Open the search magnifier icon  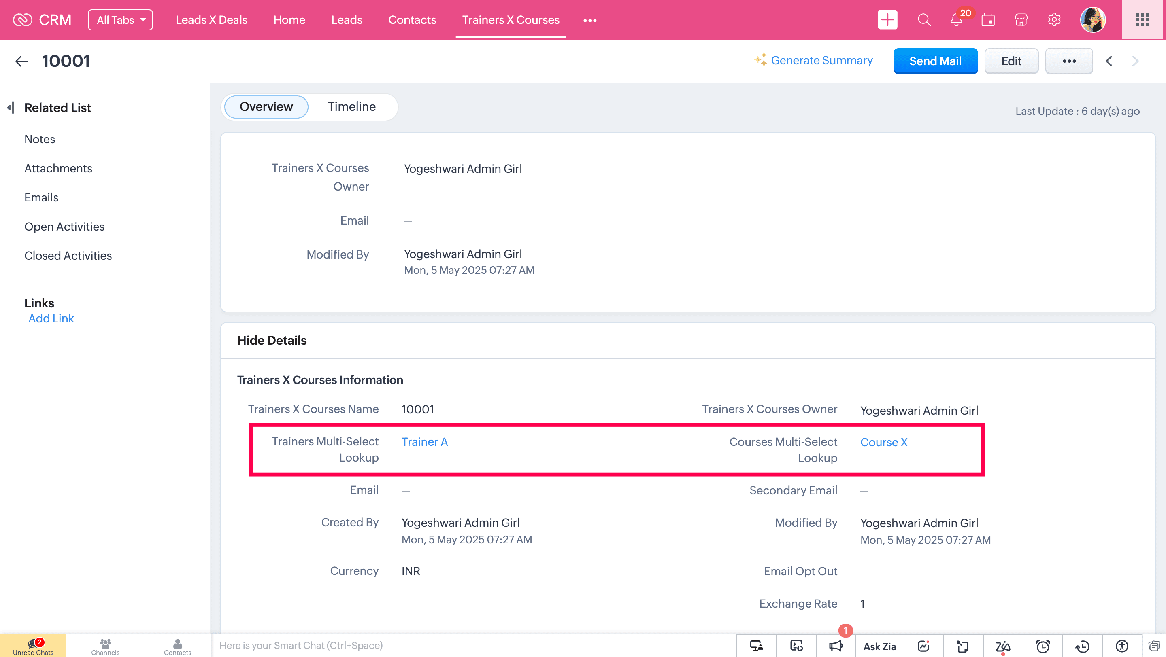click(x=924, y=20)
